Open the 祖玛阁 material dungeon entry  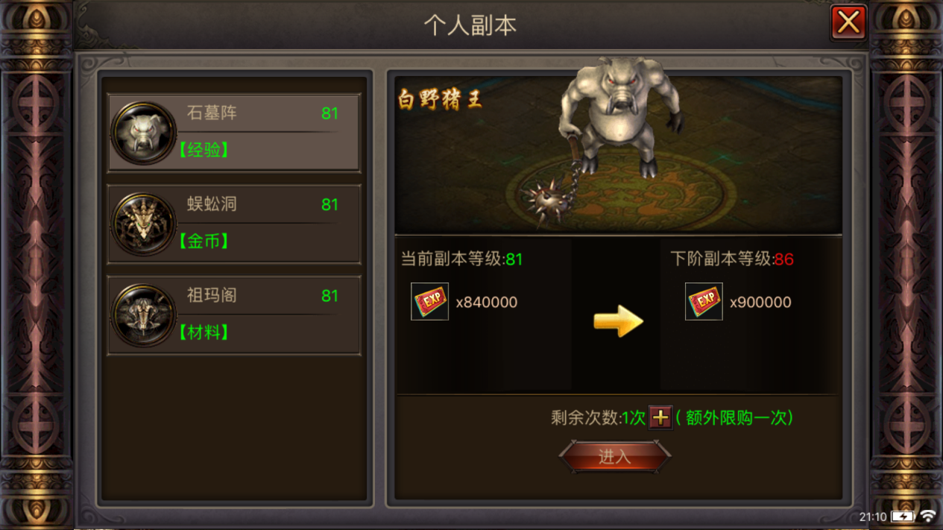(x=234, y=315)
